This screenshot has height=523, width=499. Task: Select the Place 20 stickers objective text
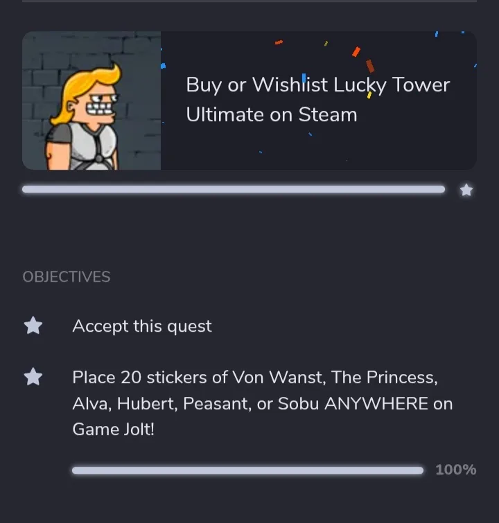[254, 378]
